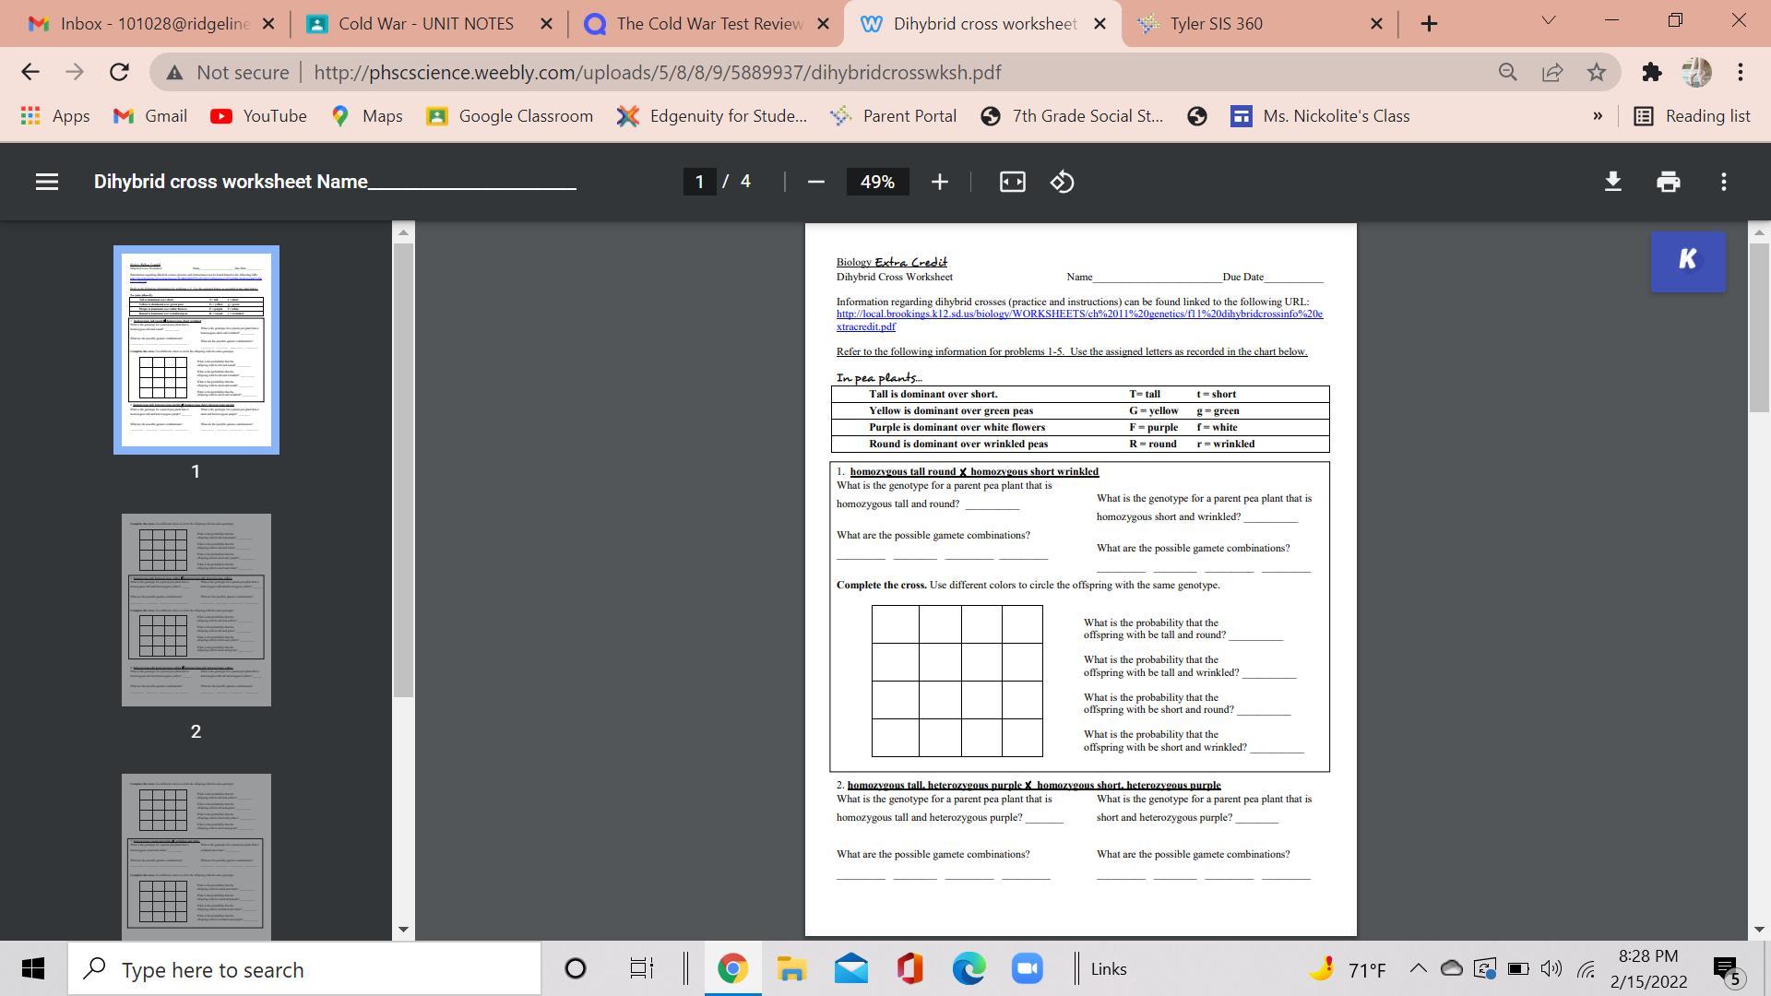Download the PDF file
Image resolution: width=1771 pixels, height=996 pixels.
pos(1612,182)
